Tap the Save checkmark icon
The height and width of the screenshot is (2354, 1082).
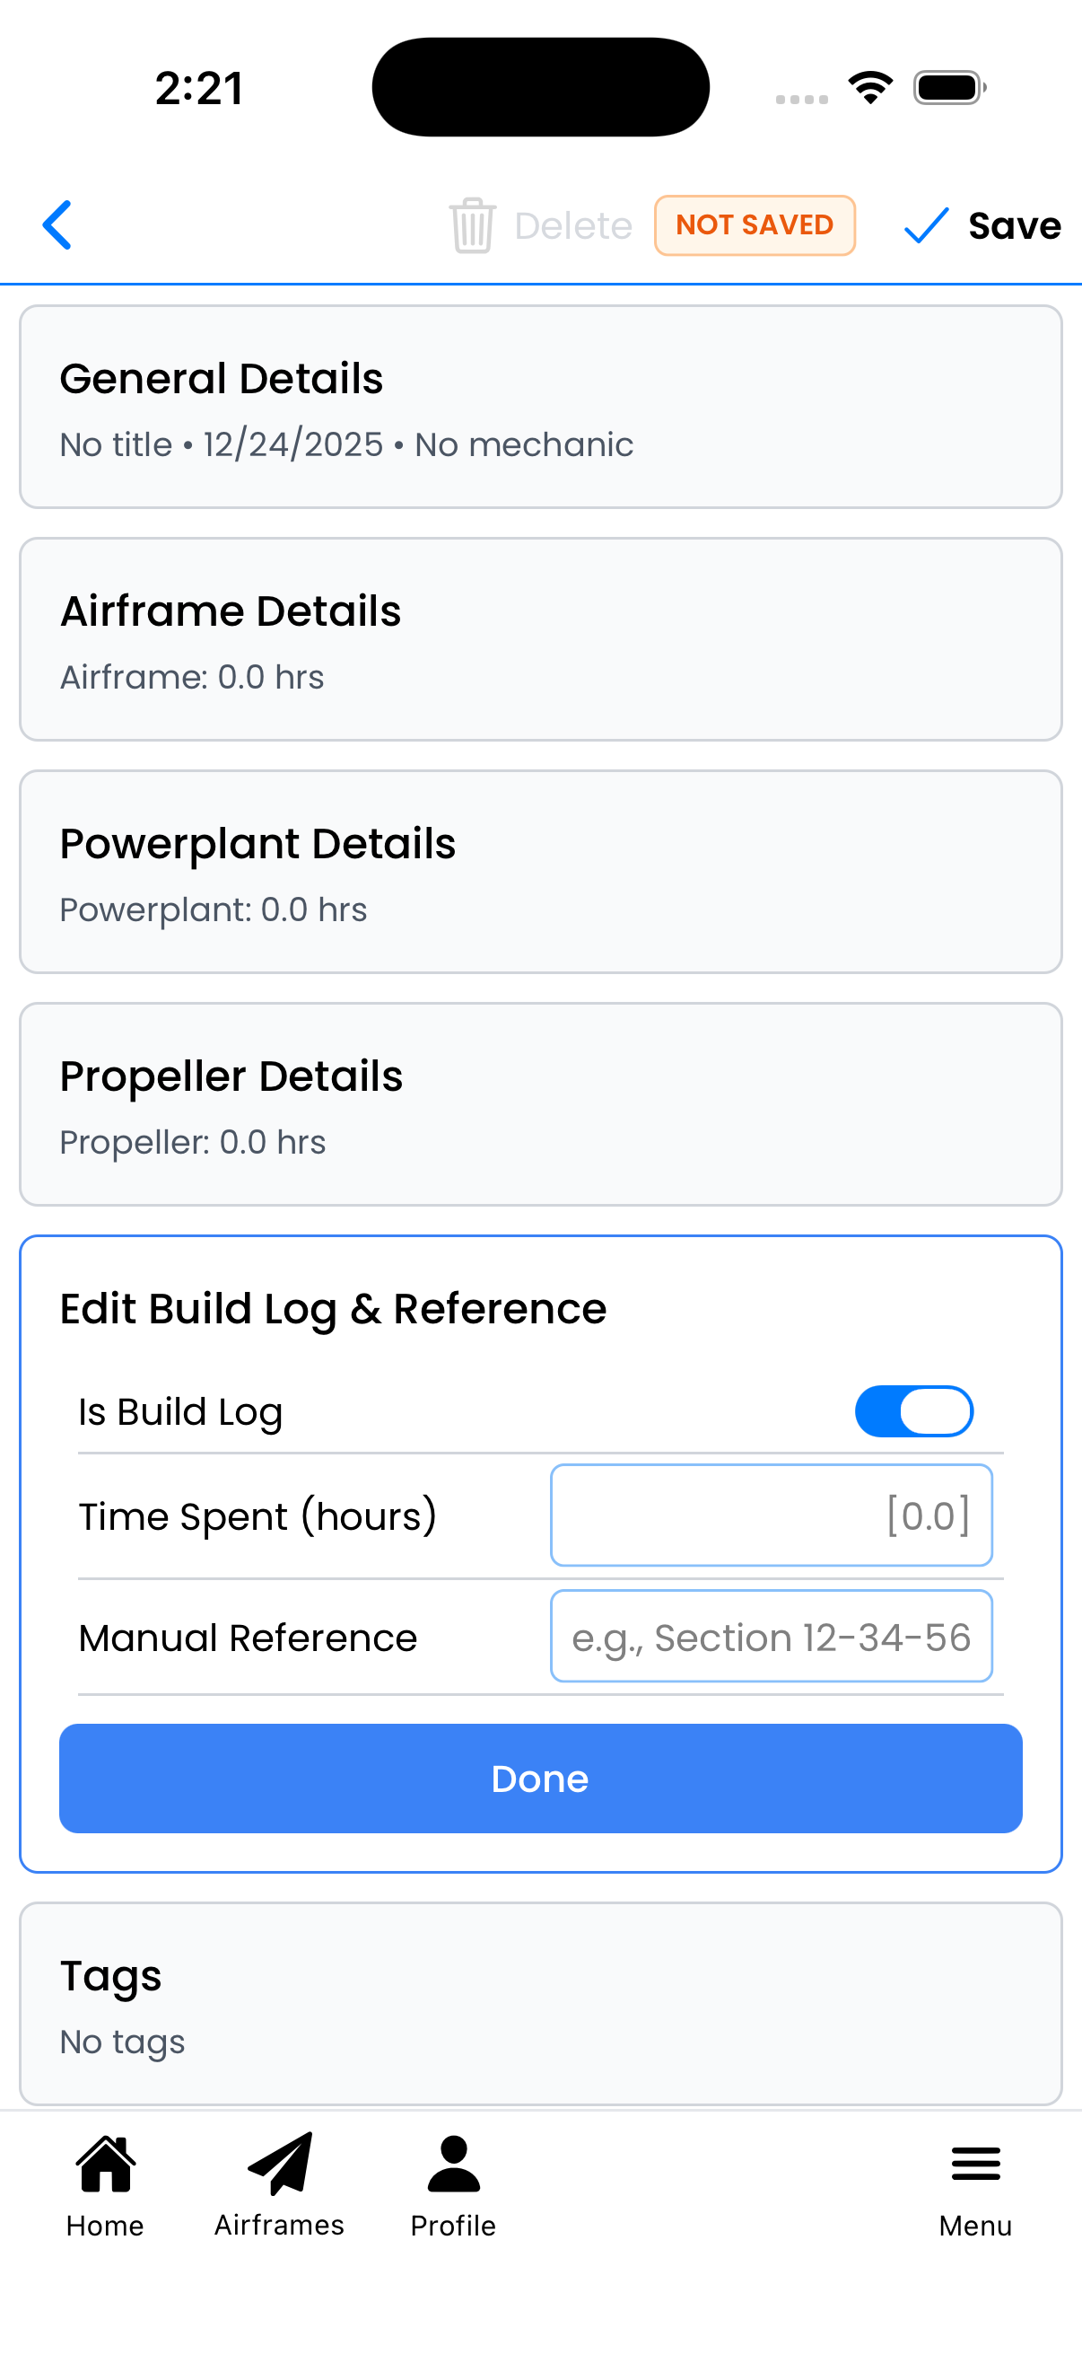[x=926, y=224]
